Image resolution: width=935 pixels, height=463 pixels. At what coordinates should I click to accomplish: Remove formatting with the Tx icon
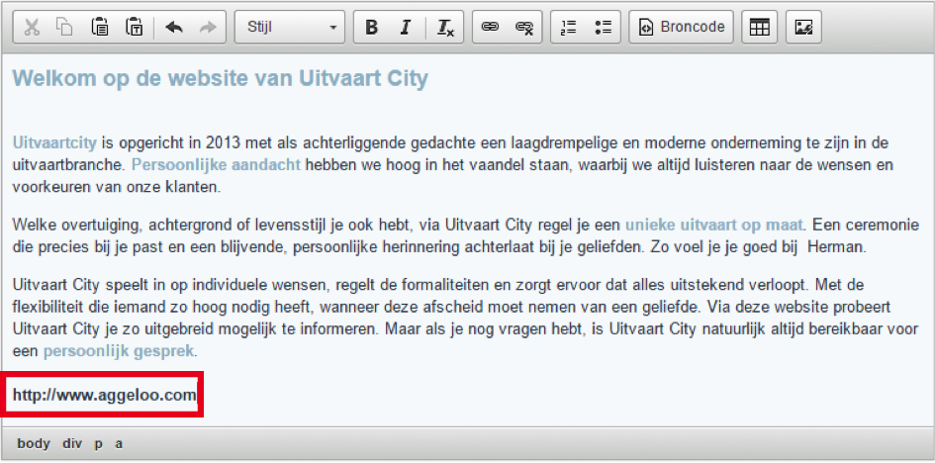coord(445,28)
